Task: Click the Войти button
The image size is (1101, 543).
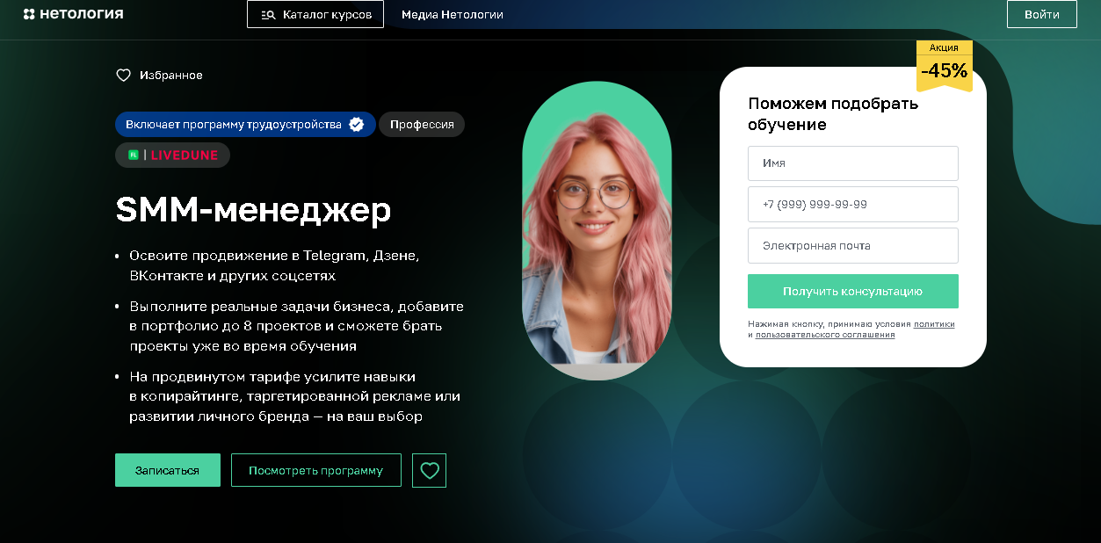Action: tap(1041, 14)
